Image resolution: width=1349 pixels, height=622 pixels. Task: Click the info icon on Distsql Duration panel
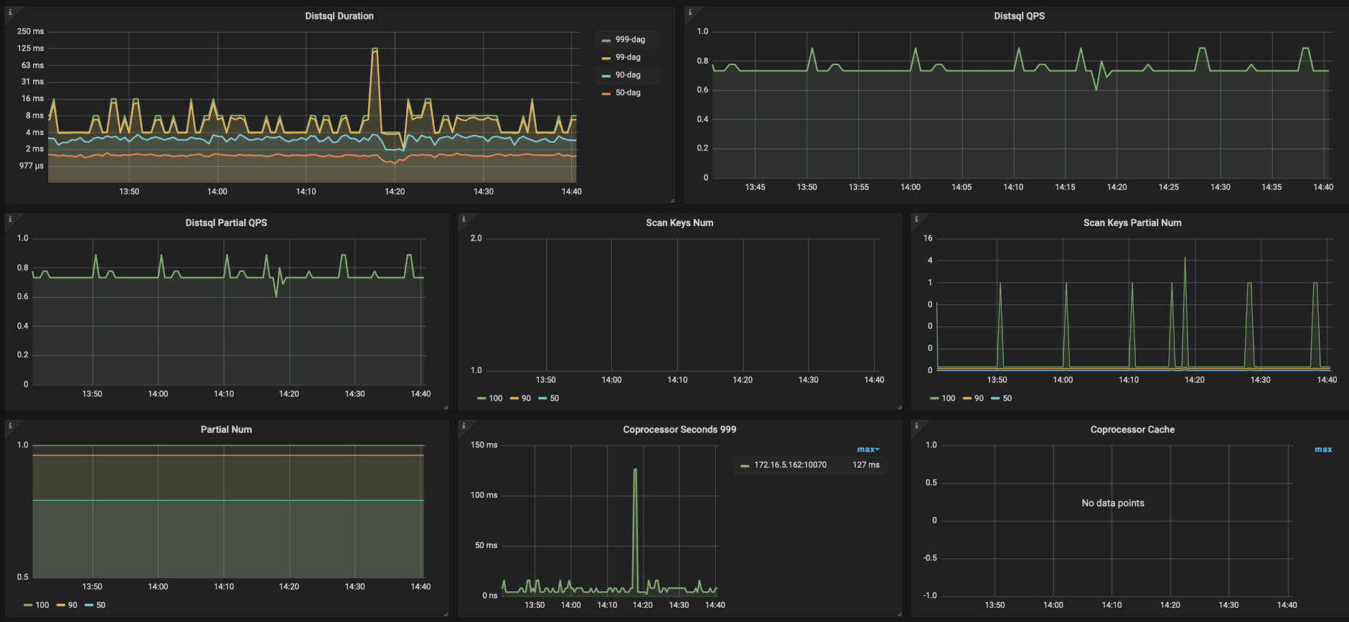[10, 12]
